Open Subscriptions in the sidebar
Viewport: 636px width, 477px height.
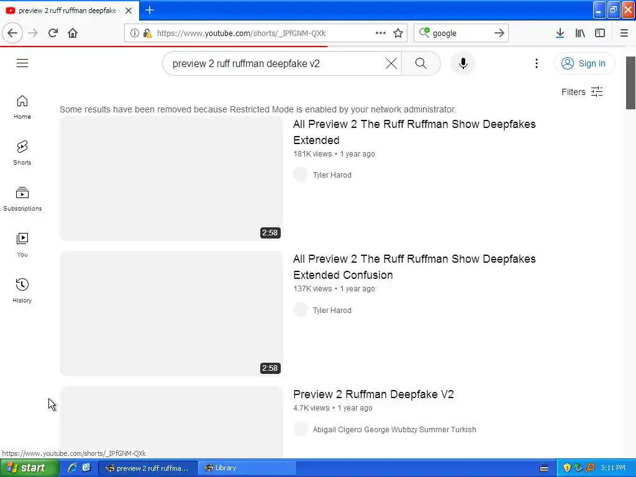click(22, 199)
